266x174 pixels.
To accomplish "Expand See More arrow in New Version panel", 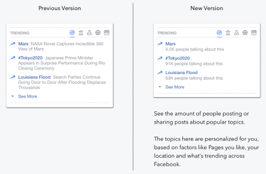I will (160, 87).
